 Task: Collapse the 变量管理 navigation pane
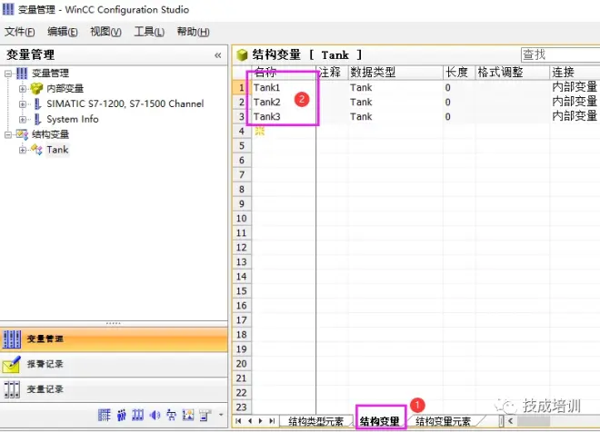pos(218,55)
